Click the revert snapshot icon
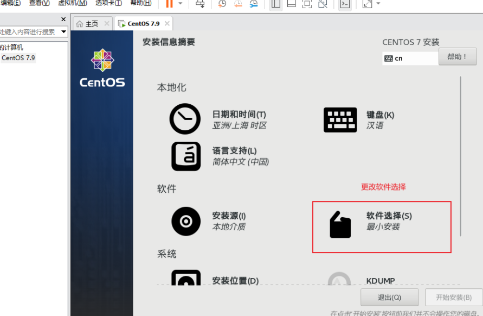The width and height of the screenshot is (483, 316). pyautogui.click(x=238, y=3)
